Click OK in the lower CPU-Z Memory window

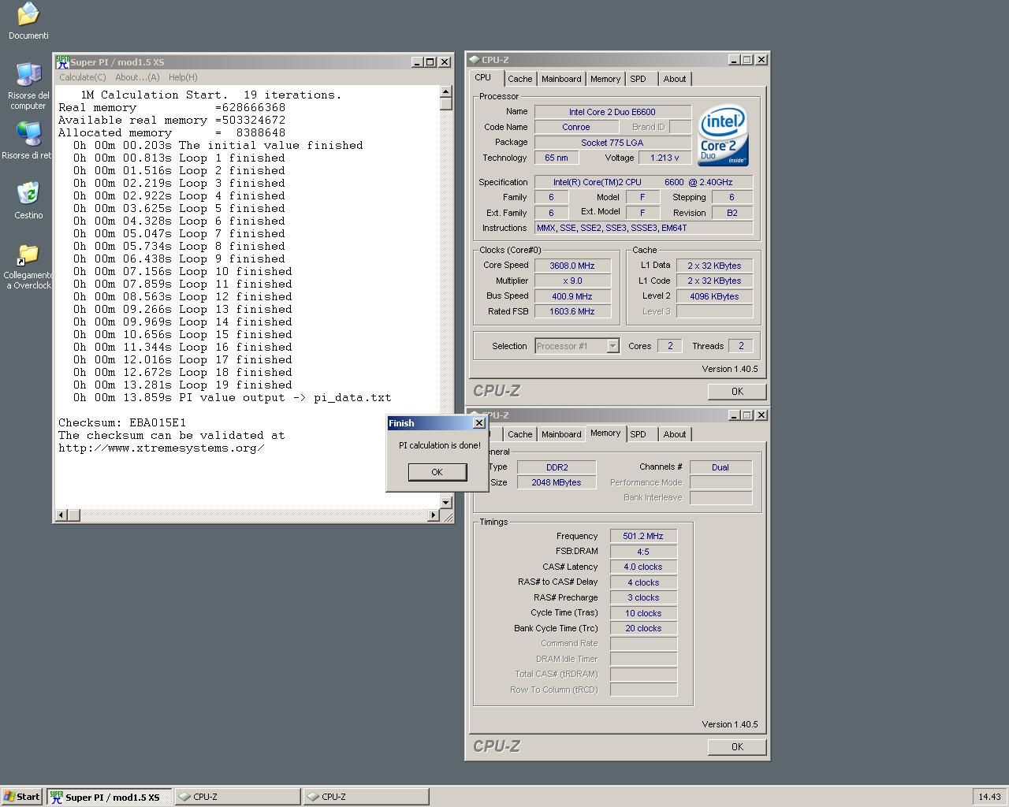[737, 747]
